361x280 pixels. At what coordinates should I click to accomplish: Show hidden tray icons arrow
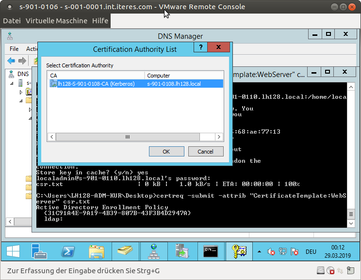tap(259, 251)
